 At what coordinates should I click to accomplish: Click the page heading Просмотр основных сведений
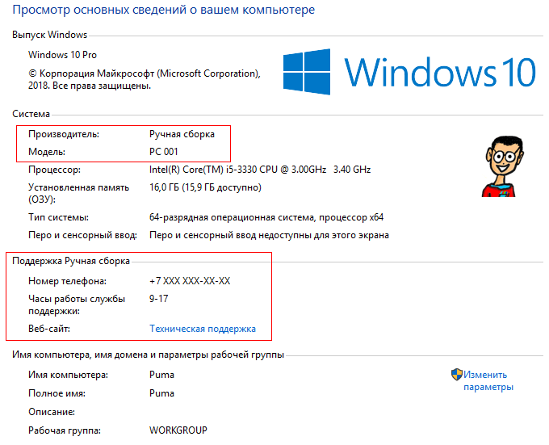coord(164,10)
